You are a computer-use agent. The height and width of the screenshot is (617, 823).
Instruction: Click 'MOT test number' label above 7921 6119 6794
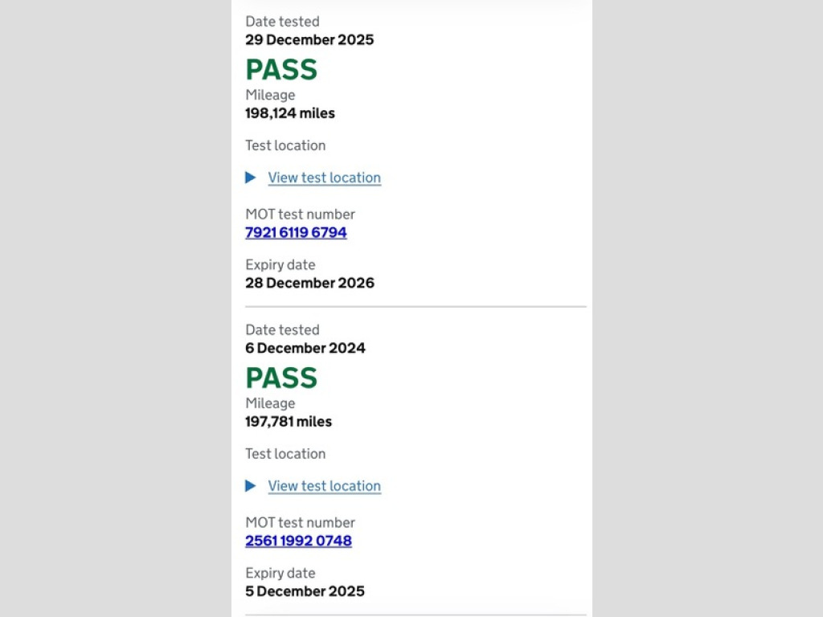pyautogui.click(x=300, y=215)
